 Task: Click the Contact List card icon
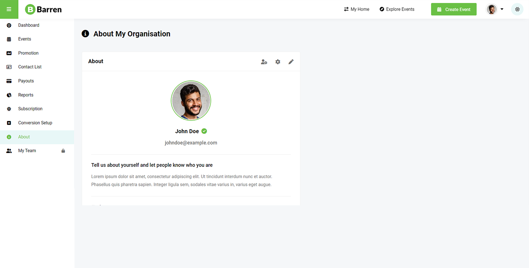point(9,67)
